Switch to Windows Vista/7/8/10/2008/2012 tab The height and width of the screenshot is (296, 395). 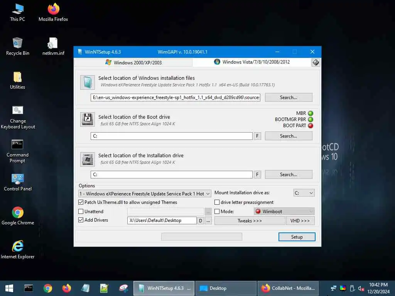252,62
